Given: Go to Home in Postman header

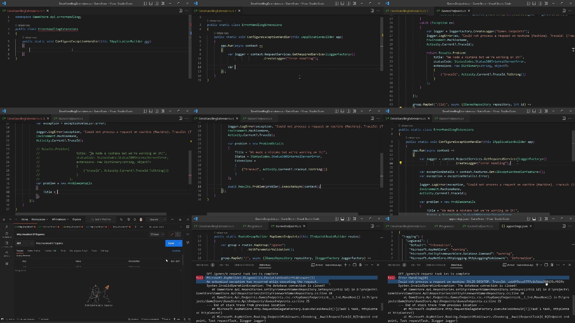Looking at the screenshot, I should tap(25, 219).
